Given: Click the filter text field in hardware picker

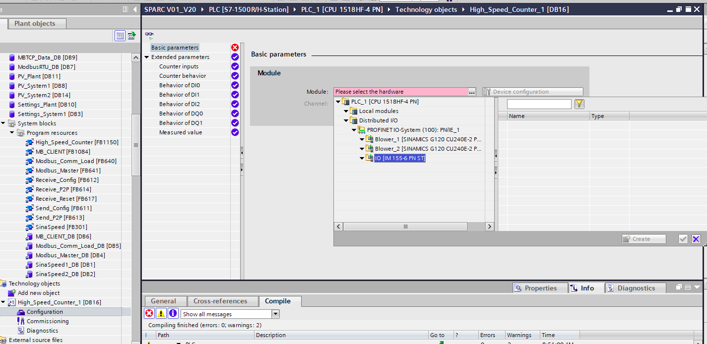Looking at the screenshot, I should pos(539,104).
